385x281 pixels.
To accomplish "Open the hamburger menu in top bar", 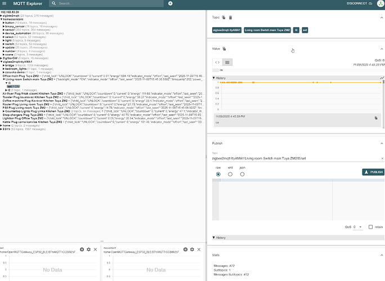I will click(6, 4).
